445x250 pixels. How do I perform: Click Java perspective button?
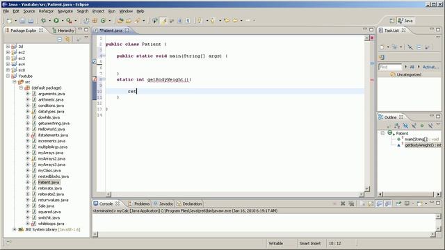coord(406,21)
